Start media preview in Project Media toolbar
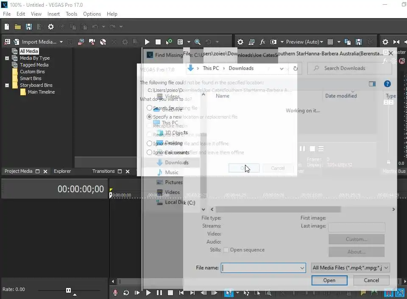Image resolution: width=407 pixels, height=299 pixels. [x=147, y=42]
